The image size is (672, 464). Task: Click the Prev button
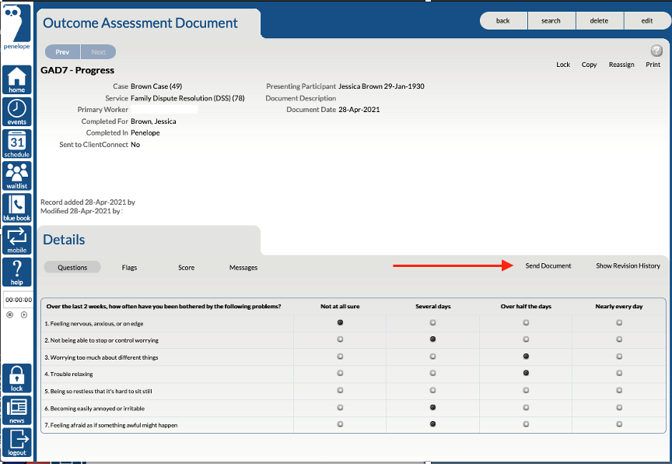point(62,52)
